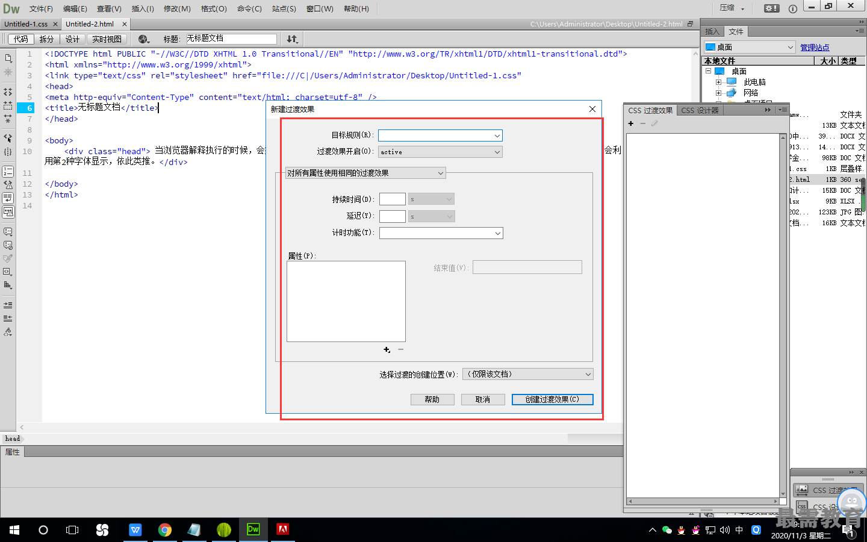Open the 站点(S) menu
The width and height of the screenshot is (867, 542).
tap(284, 8)
